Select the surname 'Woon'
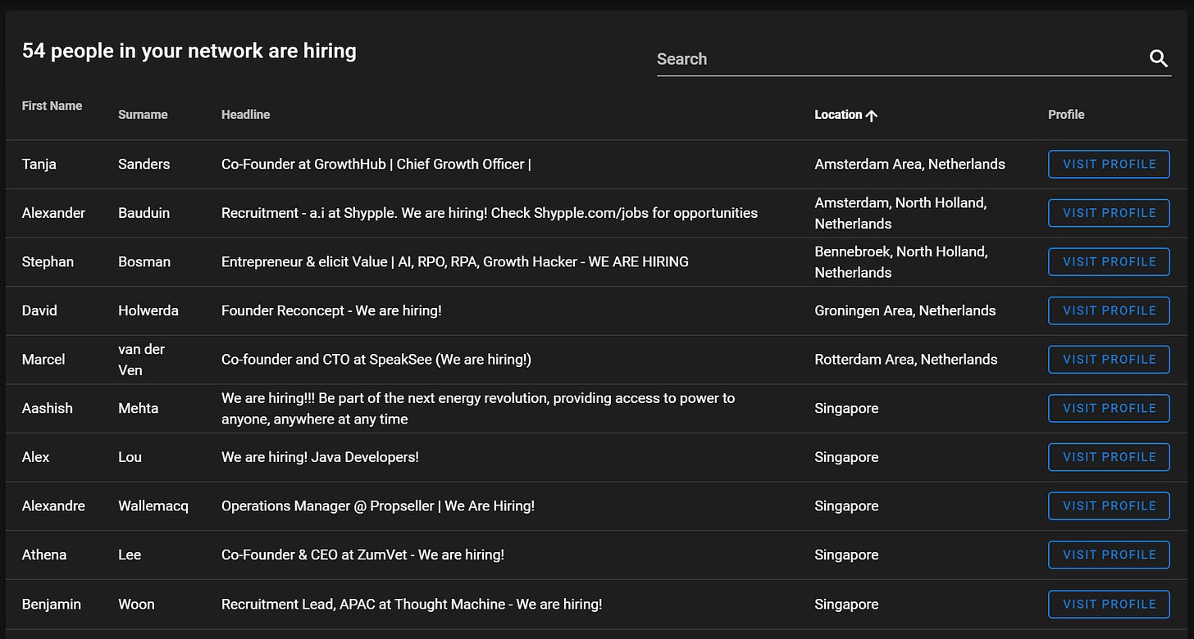The width and height of the screenshot is (1194, 639). pyautogui.click(x=136, y=604)
